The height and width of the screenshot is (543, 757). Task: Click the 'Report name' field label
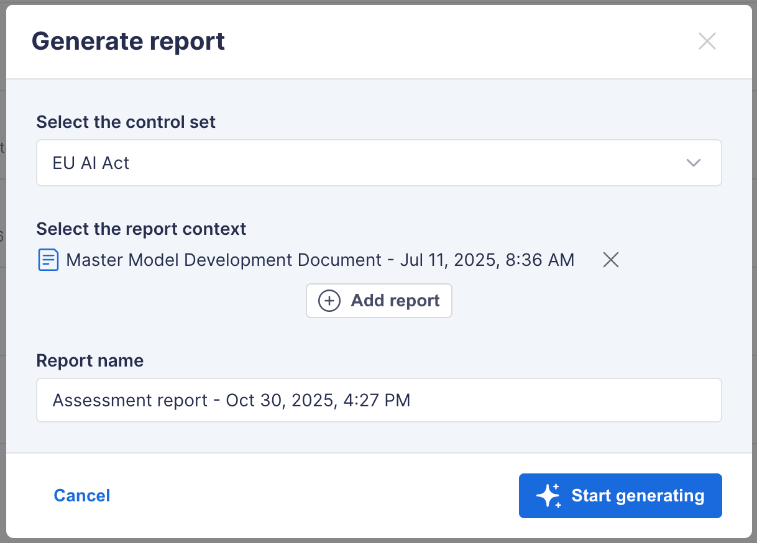(90, 360)
